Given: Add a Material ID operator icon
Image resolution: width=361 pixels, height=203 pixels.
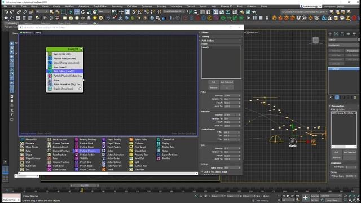Looking at the screenshot, I should (x=22, y=139).
